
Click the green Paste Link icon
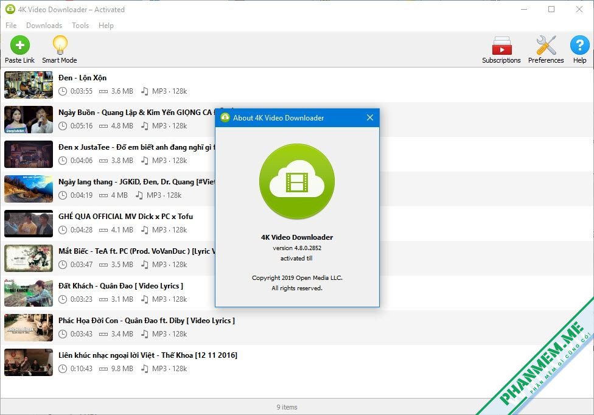[19, 45]
